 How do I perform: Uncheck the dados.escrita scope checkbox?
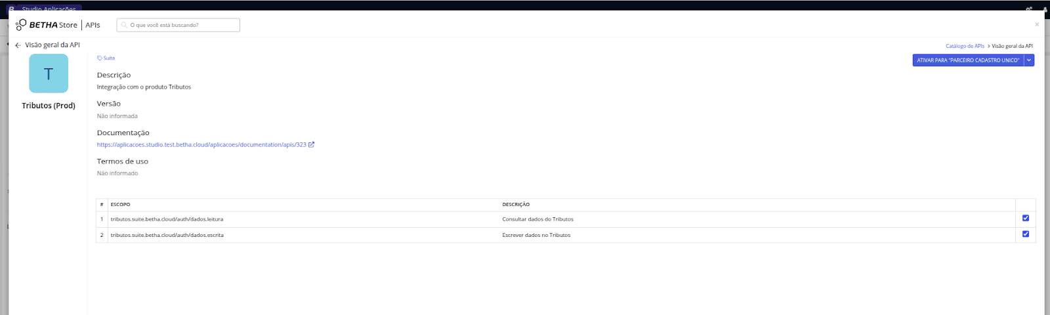[1026, 234]
